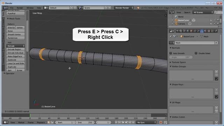The image size is (224, 126).
Task: Add a vertex group with plus button
Action: point(216,72)
